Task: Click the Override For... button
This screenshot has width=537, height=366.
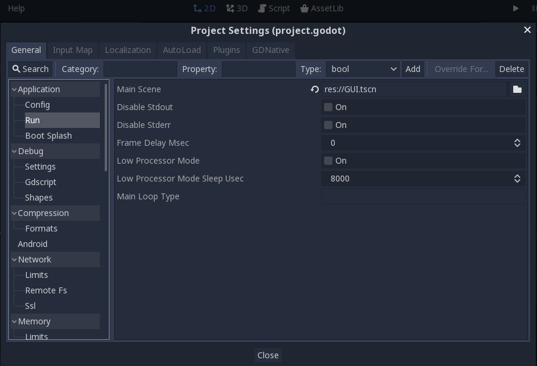Action: [x=461, y=69]
